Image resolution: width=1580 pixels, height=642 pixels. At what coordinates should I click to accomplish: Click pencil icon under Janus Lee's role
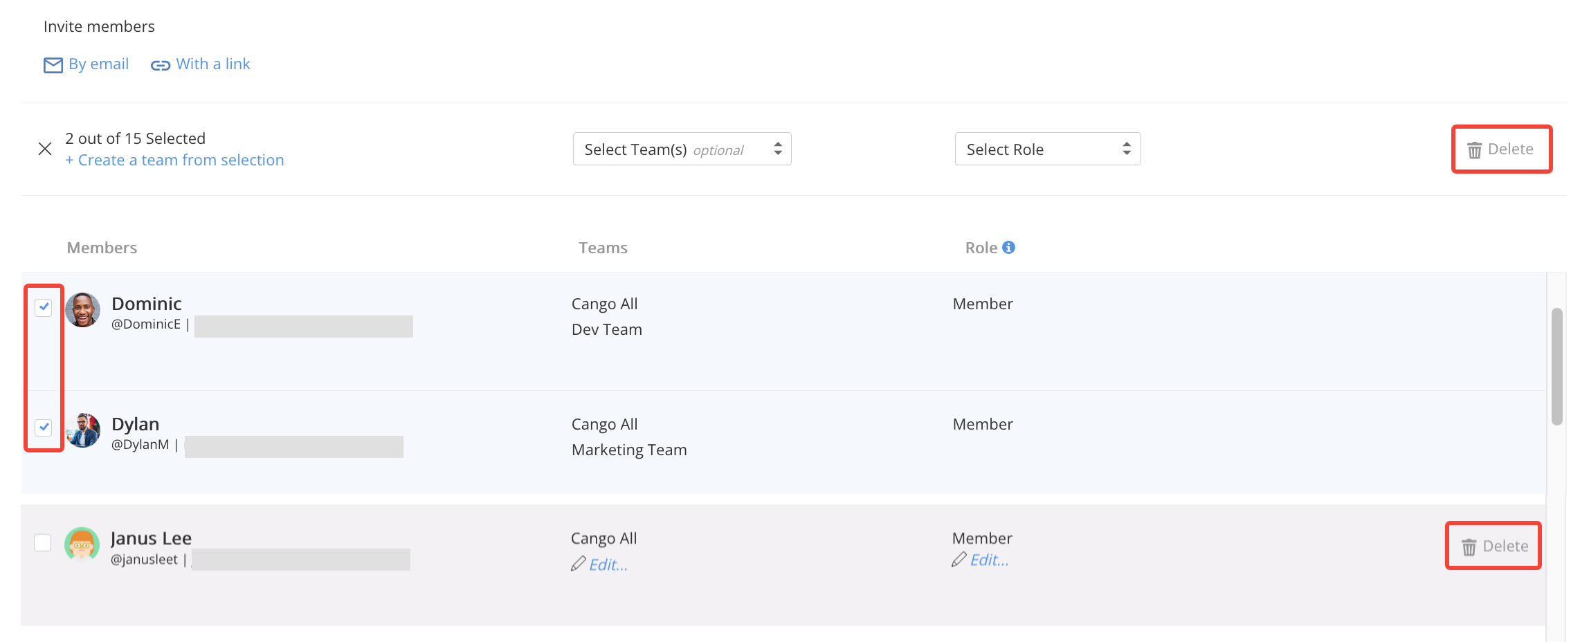pos(959,560)
